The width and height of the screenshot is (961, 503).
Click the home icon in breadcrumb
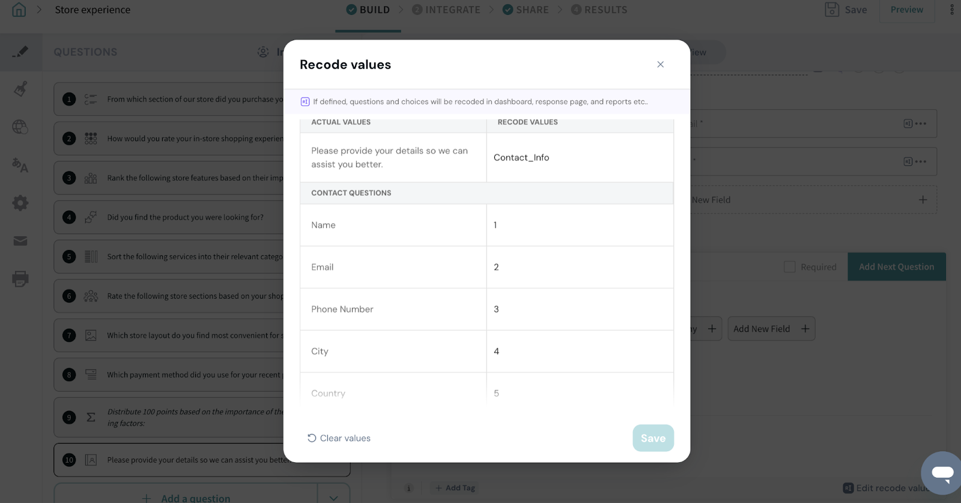(x=19, y=10)
